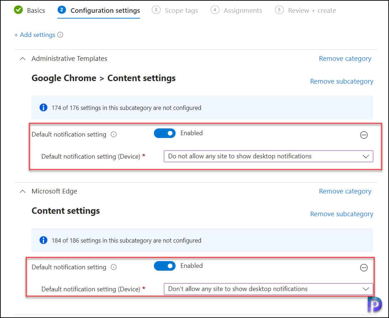Viewport: 389px width, 318px height.
Task: Click the blue info icon in the 174 of 176 settings banner
Action: [43, 107]
